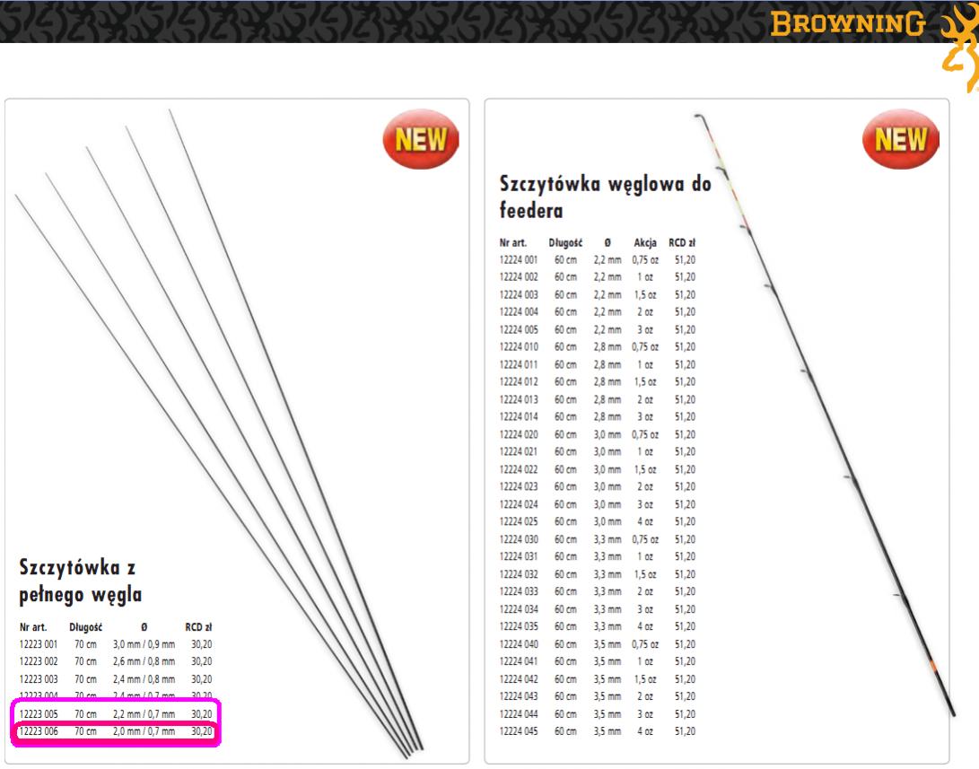Click article number 12223 003

click(x=38, y=678)
